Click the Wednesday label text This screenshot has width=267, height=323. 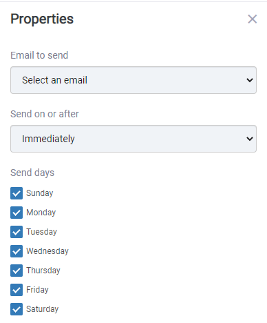[47, 251]
